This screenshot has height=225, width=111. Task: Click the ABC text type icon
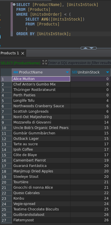(16, 72)
